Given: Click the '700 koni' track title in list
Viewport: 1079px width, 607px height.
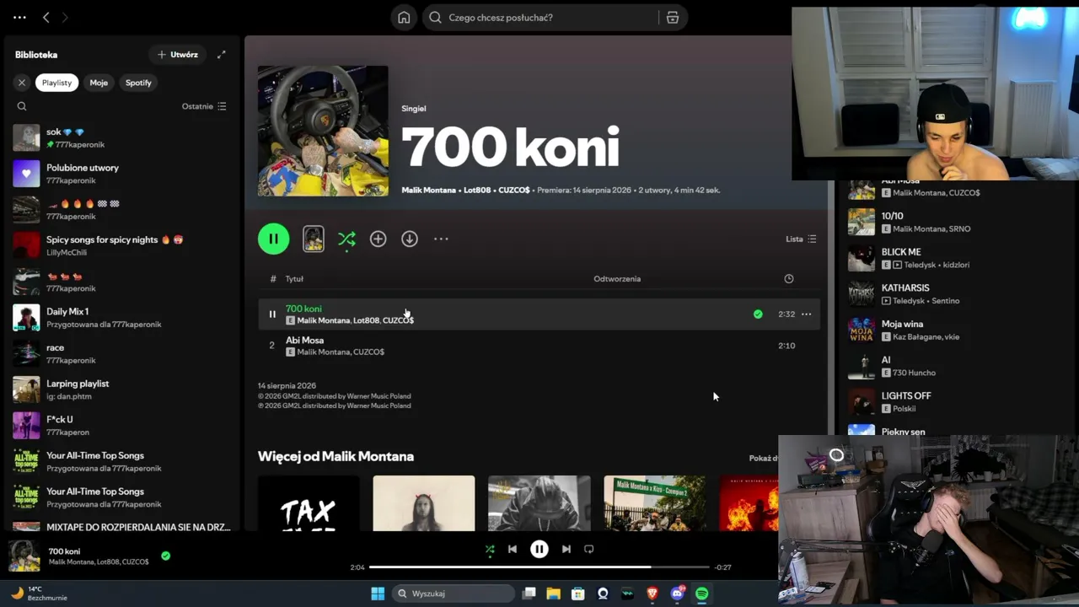Looking at the screenshot, I should tap(303, 309).
